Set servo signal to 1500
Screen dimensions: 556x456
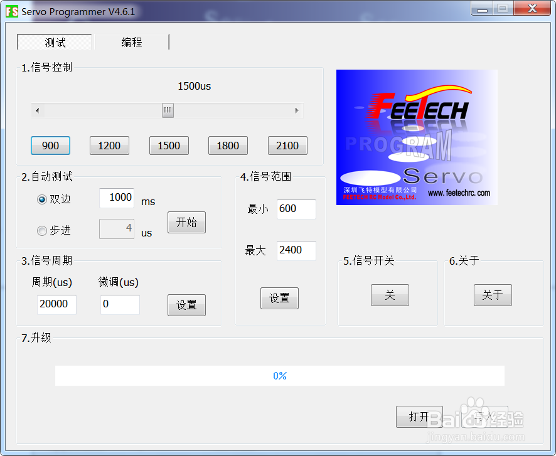[x=168, y=145]
